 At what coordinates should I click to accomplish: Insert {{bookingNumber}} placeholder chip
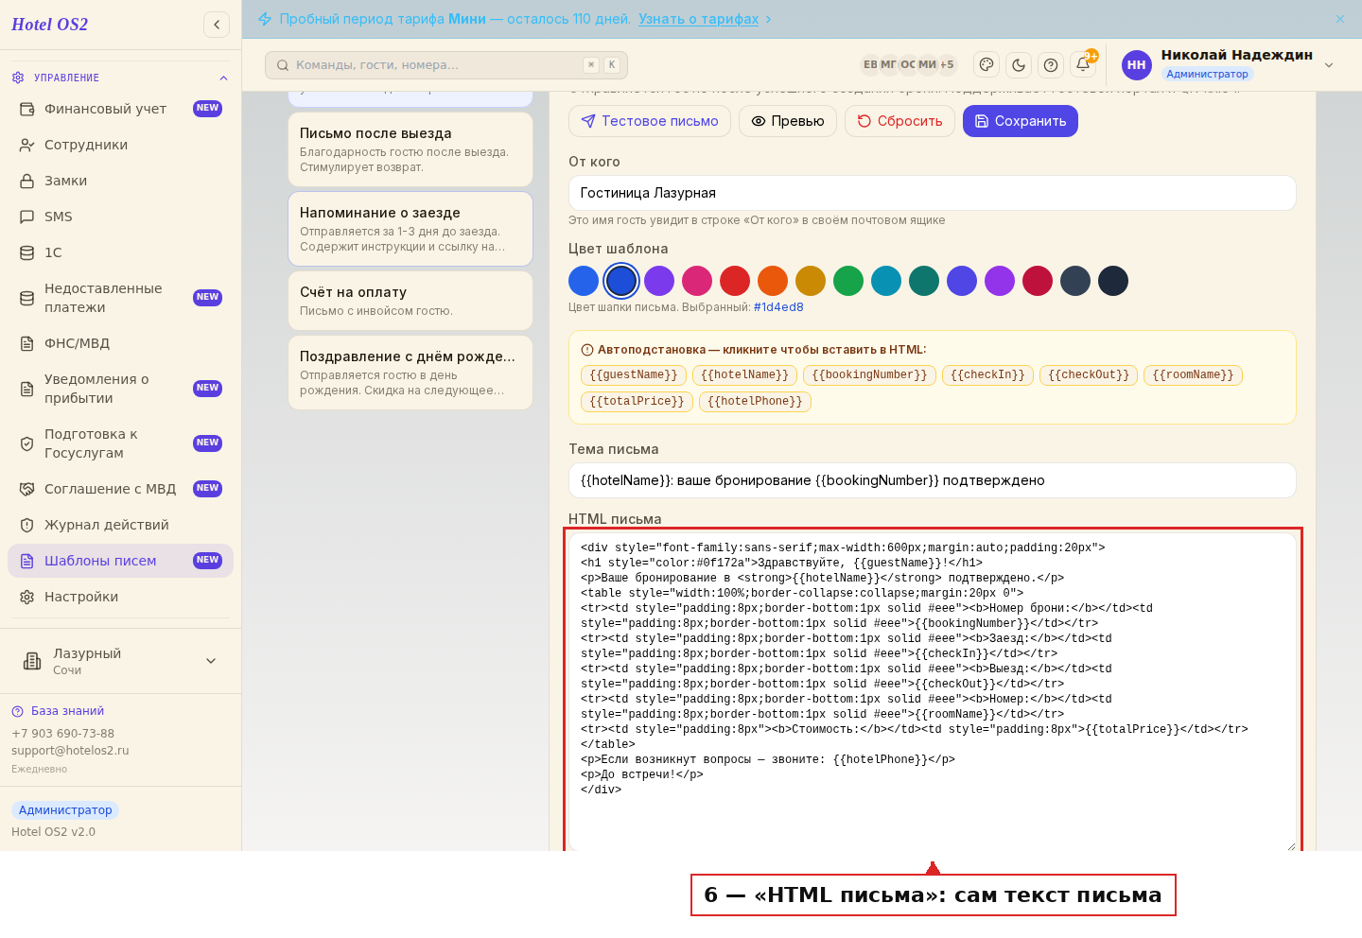(x=869, y=375)
